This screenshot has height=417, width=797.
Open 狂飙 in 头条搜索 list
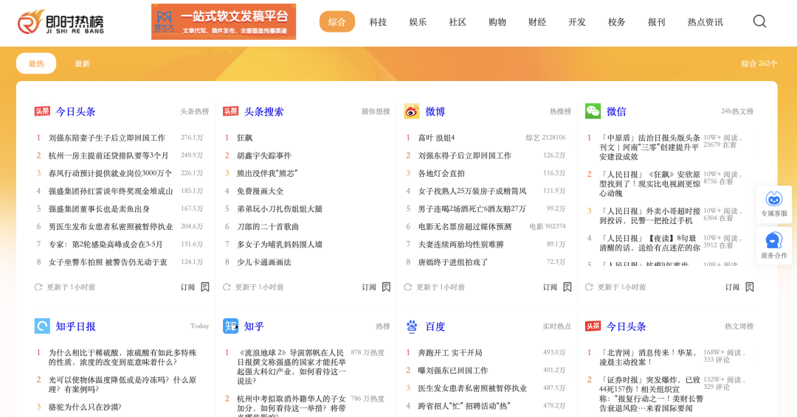tap(244, 138)
